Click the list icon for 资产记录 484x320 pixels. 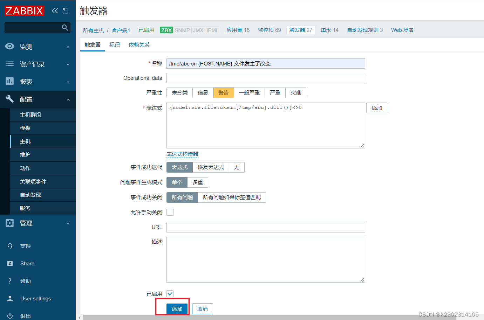(x=10, y=64)
